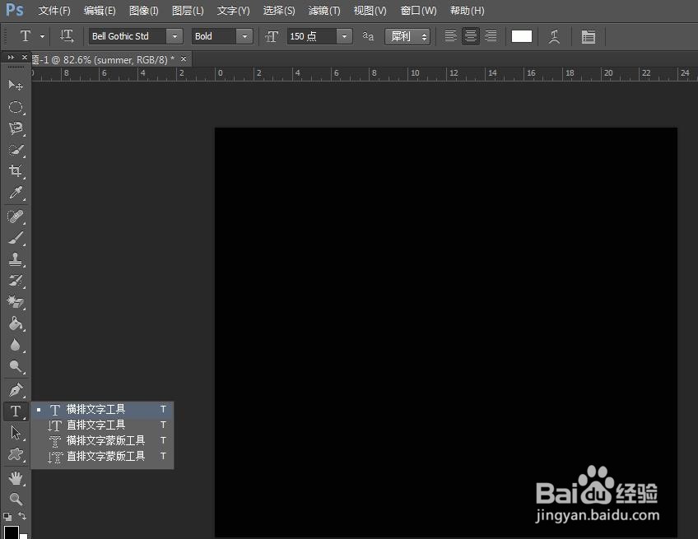
Task: Click the Type tool in toolbox
Action: [16, 411]
